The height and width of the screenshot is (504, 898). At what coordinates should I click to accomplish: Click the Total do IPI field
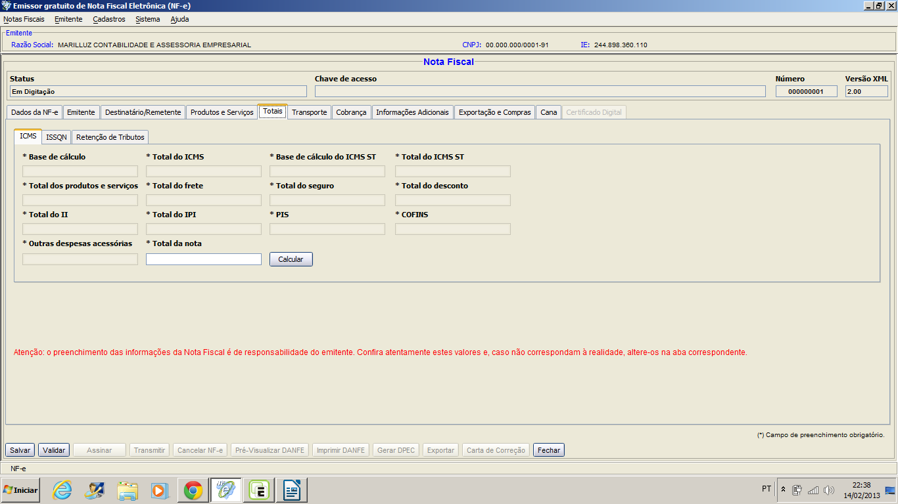(204, 229)
